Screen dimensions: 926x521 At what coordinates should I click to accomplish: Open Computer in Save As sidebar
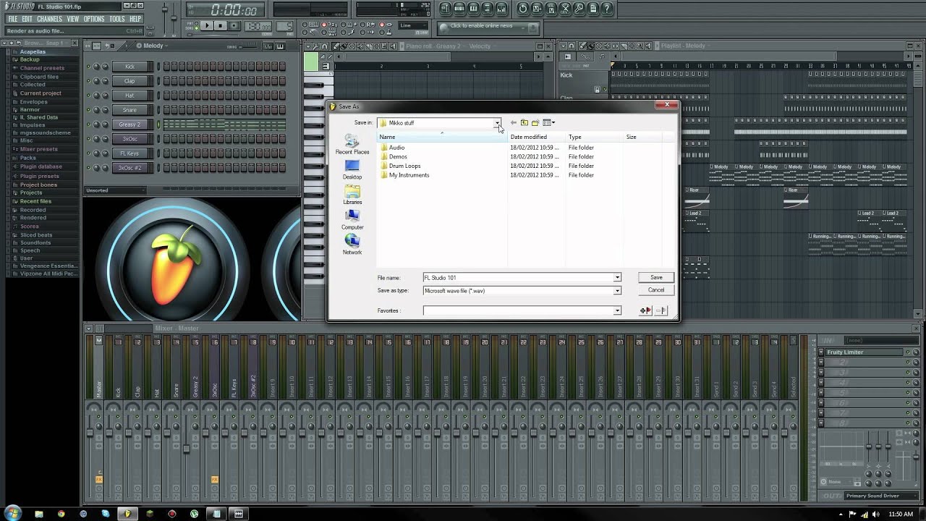(352, 220)
